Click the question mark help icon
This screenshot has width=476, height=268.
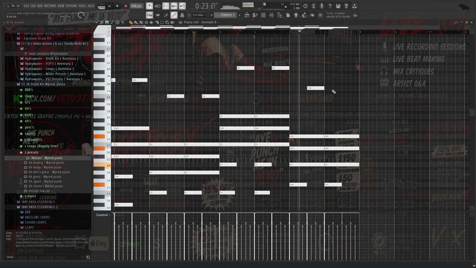(x=330, y=6)
